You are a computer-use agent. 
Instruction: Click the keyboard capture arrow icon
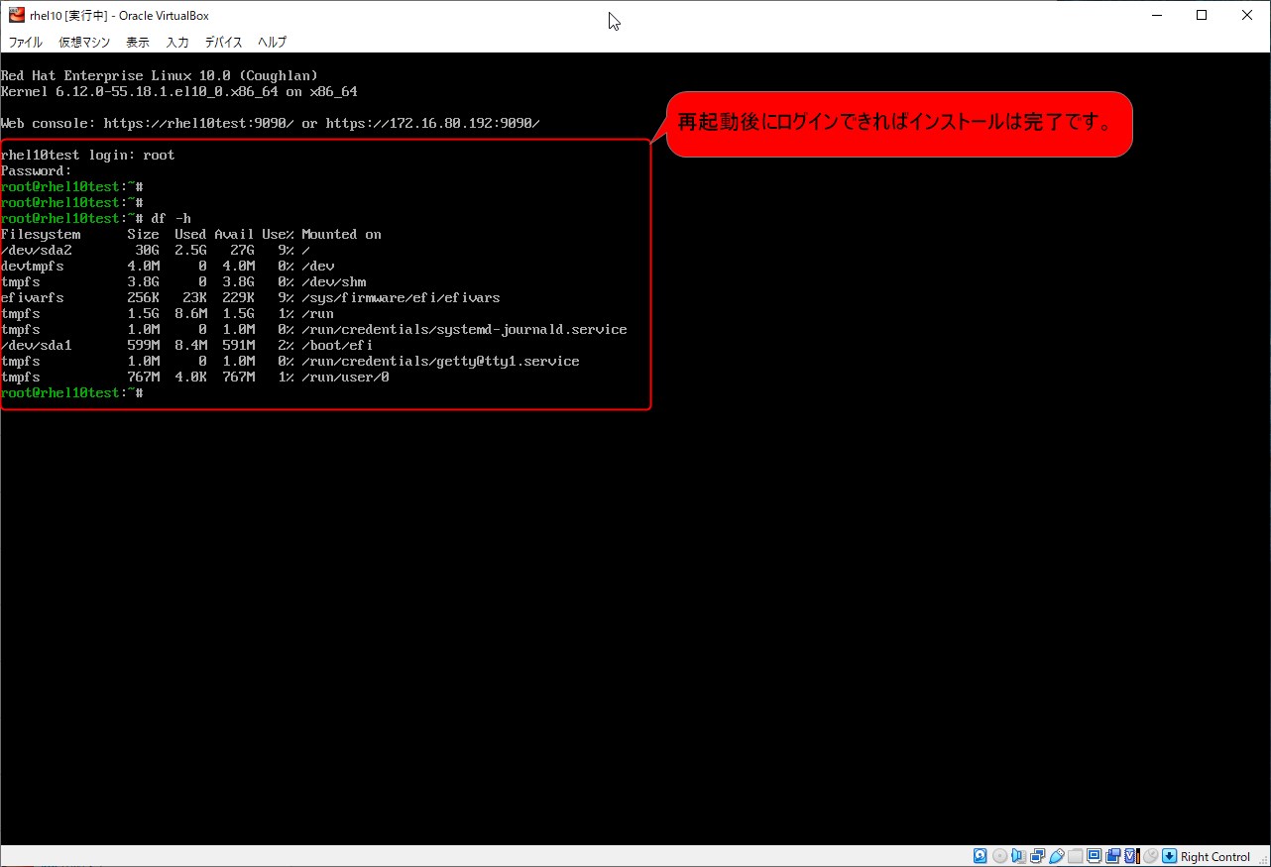(x=1170, y=856)
